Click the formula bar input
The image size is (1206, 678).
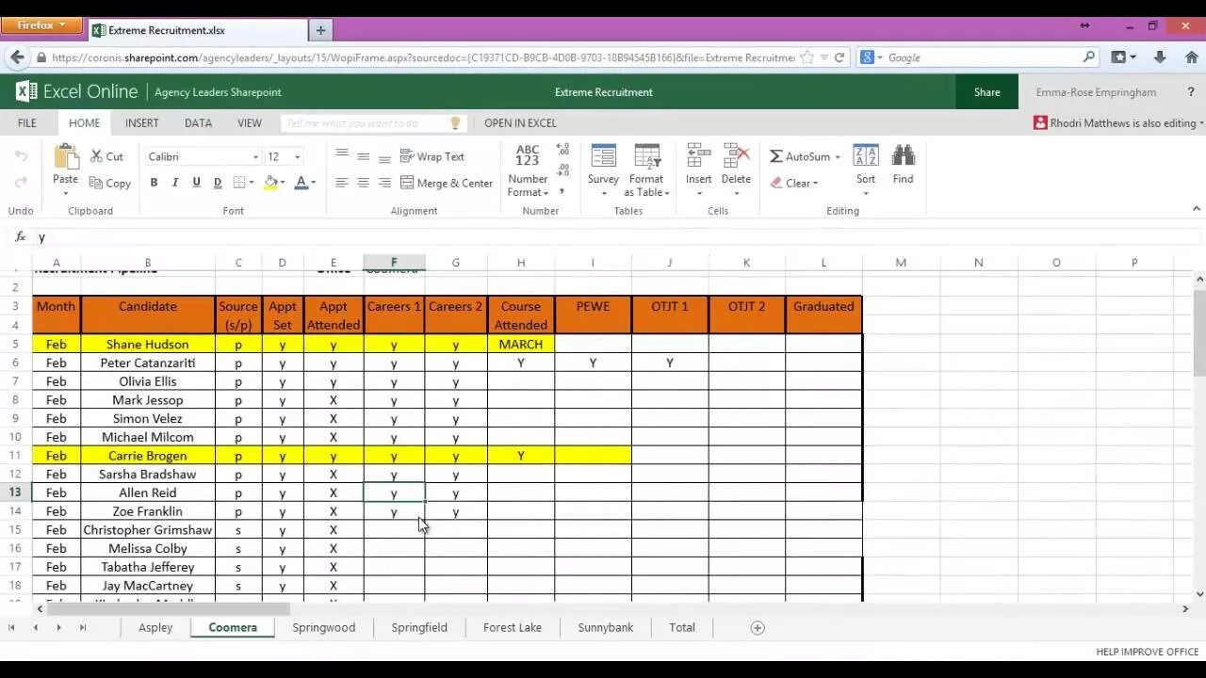pyautogui.click(x=617, y=237)
